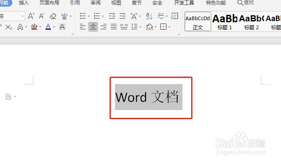Align text left

click(x=83, y=27)
